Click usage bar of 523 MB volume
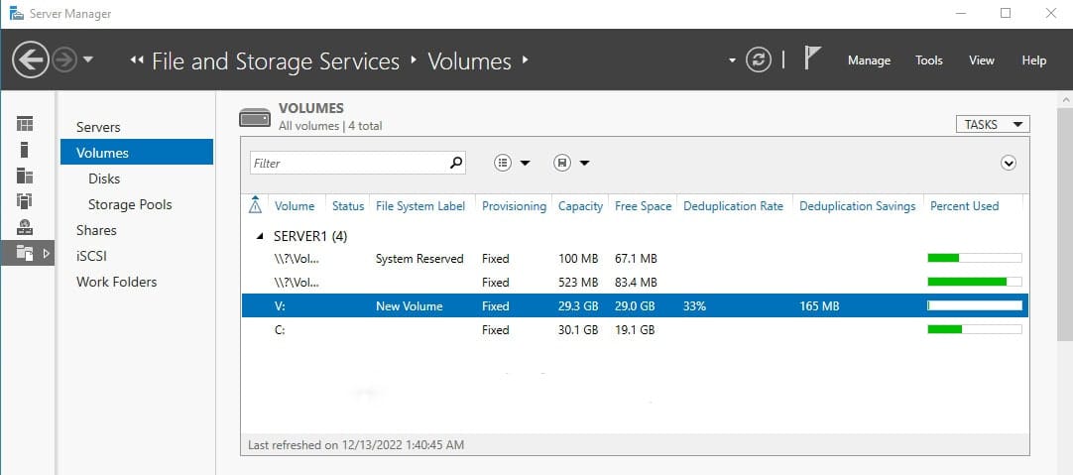This screenshot has height=475, width=1073. (x=975, y=282)
